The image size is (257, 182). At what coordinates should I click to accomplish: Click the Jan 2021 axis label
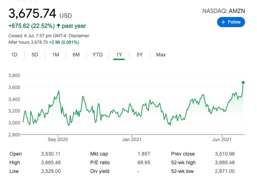(132, 140)
